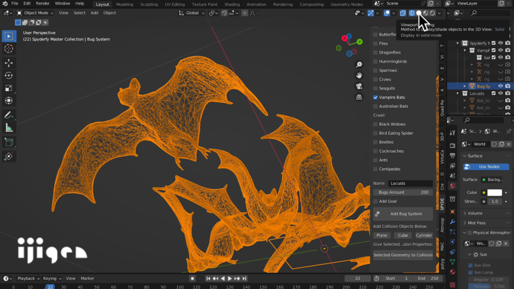Select the Select Box tool

pos(9,36)
